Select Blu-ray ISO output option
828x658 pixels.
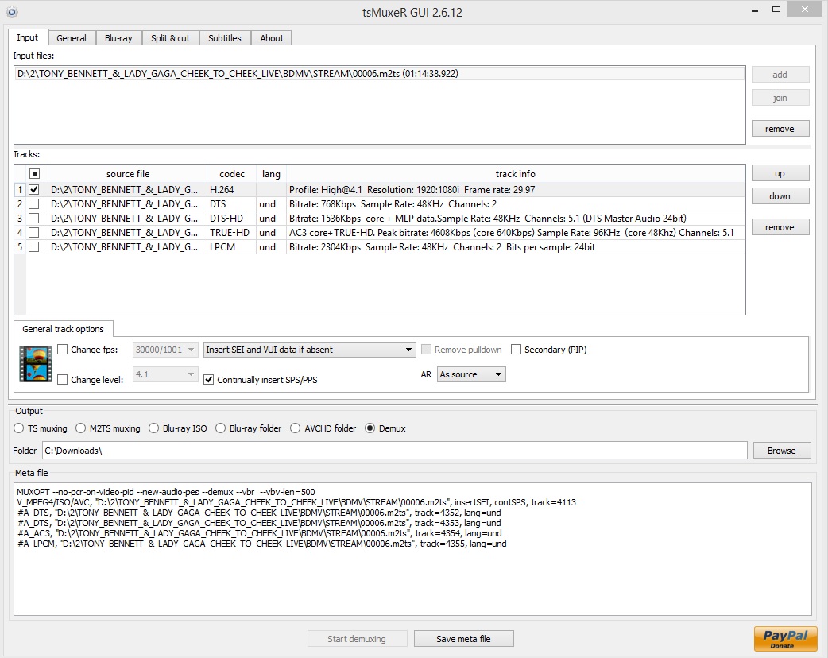tap(153, 428)
